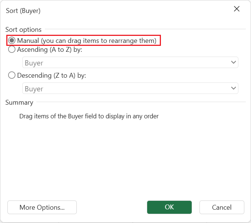This screenshot has width=251, height=223.
Task: Click the Sort (Buyer) dialog title
Action: pos(23,11)
